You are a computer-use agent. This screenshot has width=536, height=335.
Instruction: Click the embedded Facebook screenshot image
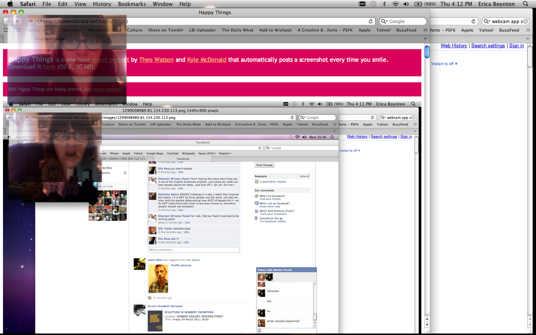pos(212,217)
